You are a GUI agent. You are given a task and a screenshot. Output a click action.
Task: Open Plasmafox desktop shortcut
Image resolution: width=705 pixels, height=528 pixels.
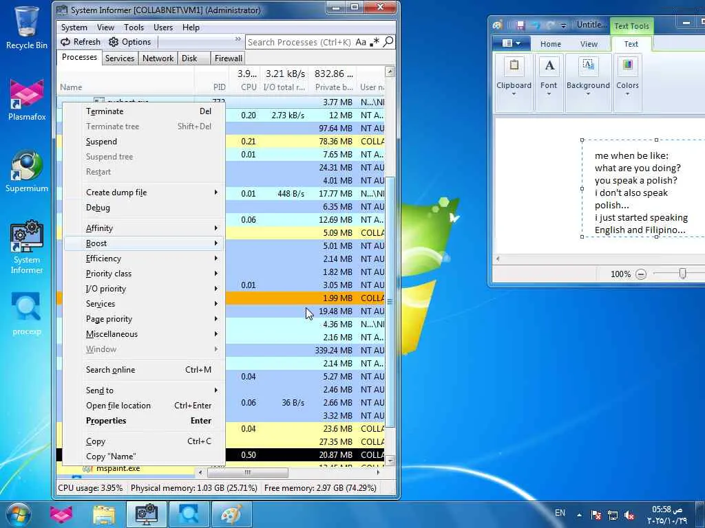(x=27, y=100)
